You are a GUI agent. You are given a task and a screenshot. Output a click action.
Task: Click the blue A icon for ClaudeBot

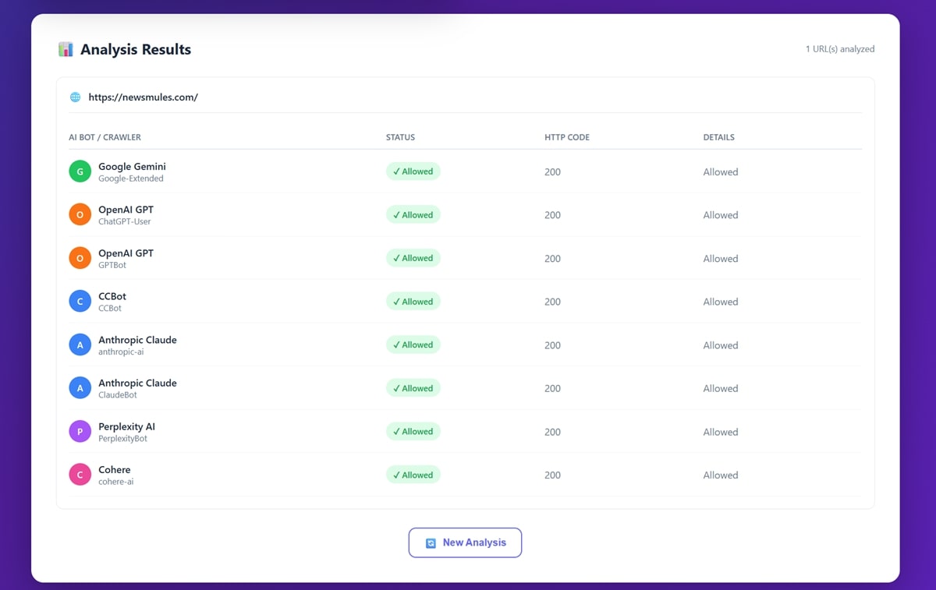coord(80,388)
